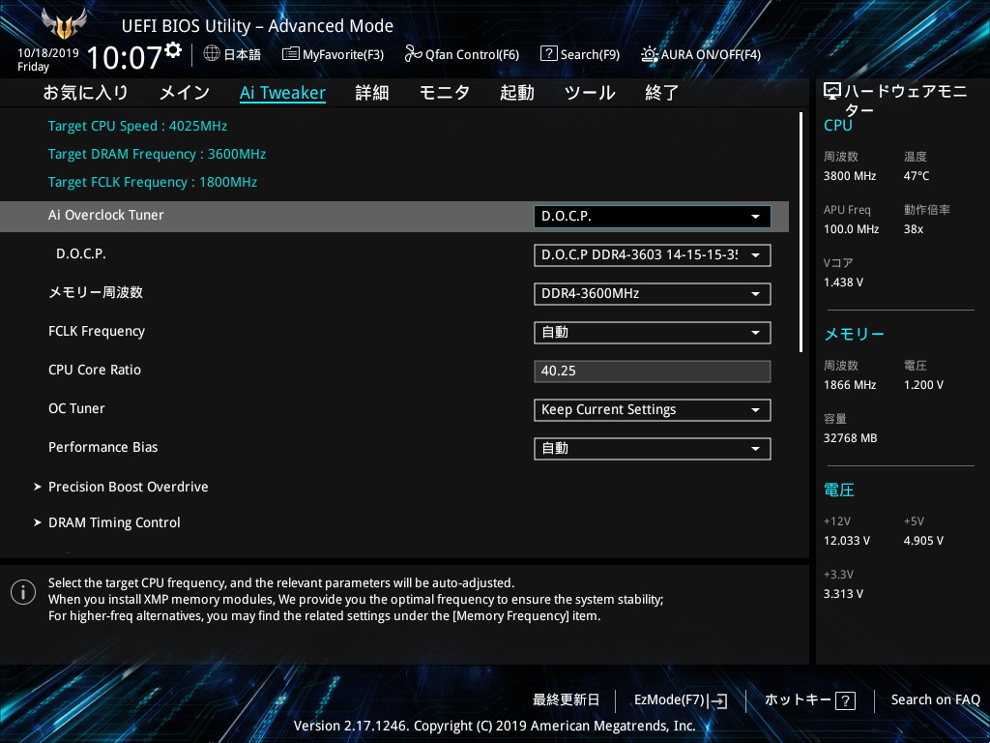Click the 10/18/2019 Friday date
This screenshot has height=743, width=990.
tap(48, 59)
